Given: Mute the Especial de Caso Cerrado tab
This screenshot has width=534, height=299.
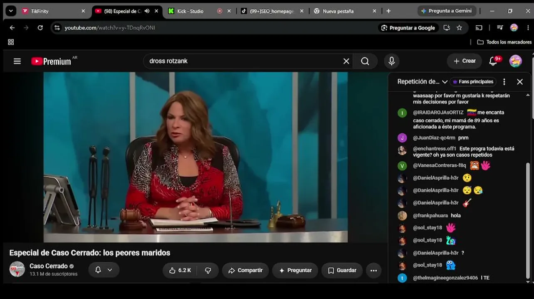Looking at the screenshot, I should point(147,11).
